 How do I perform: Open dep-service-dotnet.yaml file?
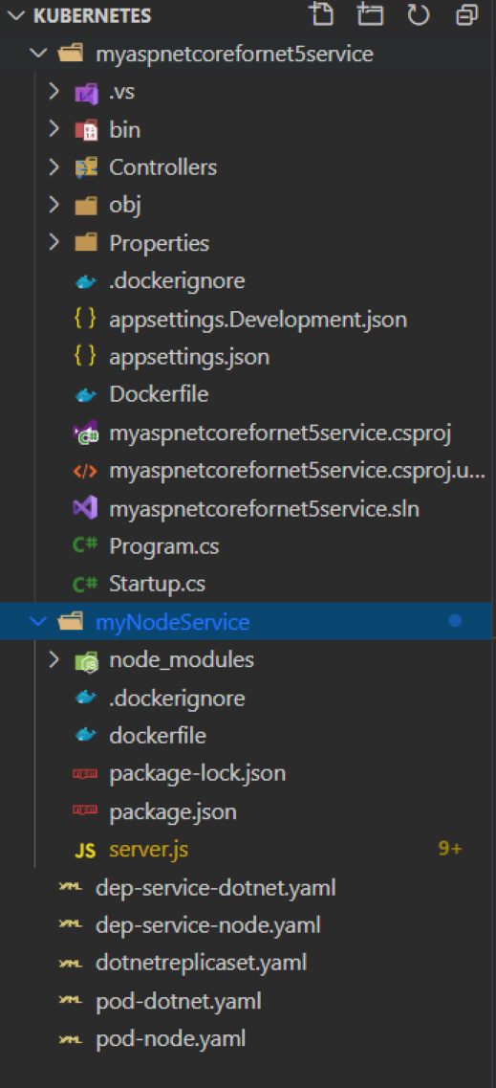coord(216,887)
